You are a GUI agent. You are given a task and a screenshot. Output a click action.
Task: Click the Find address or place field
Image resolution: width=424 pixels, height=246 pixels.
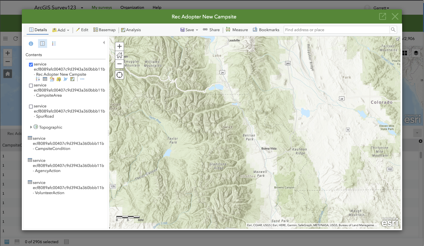[x=337, y=30]
